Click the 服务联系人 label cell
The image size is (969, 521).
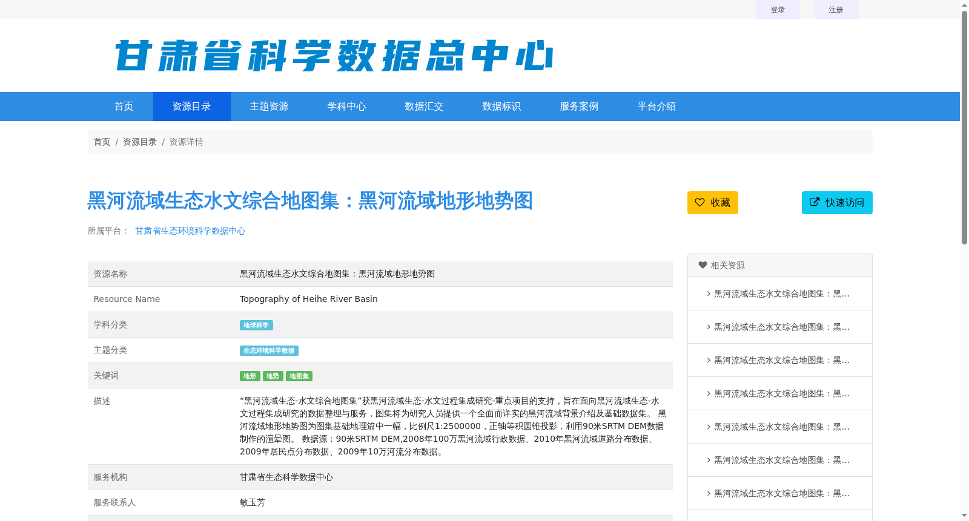tap(161, 503)
